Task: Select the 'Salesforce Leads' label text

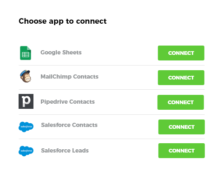Action: (x=65, y=151)
